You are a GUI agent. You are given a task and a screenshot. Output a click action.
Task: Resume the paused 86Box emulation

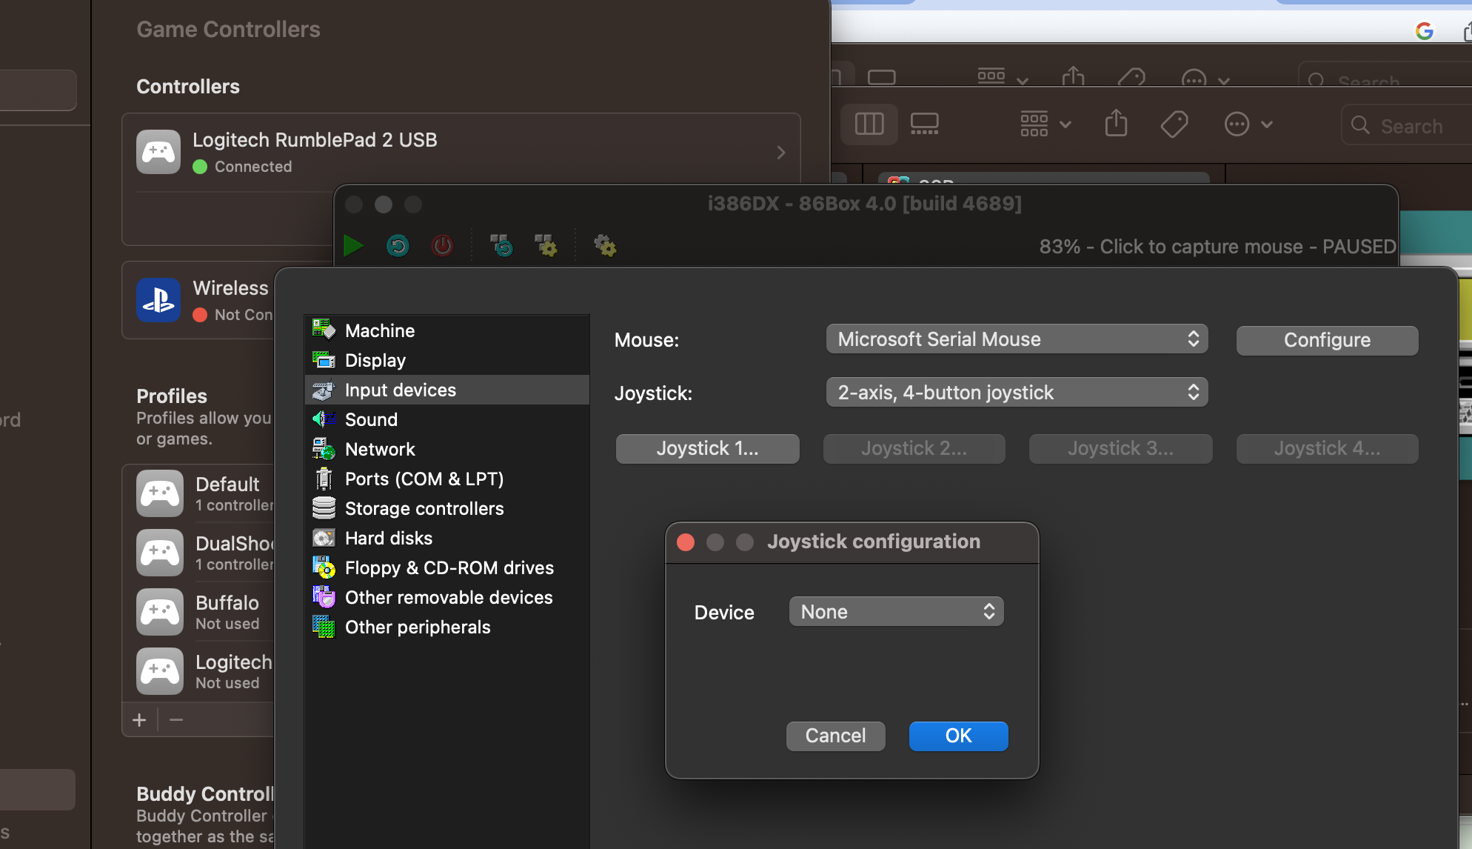[x=354, y=245]
